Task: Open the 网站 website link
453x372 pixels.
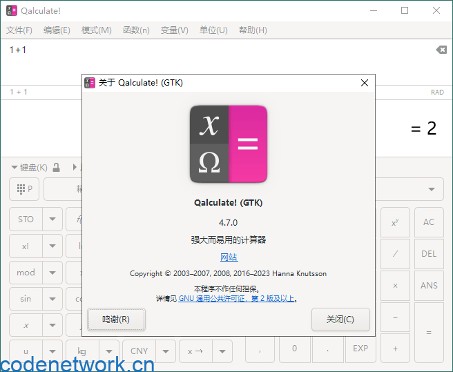Action: pos(229,257)
